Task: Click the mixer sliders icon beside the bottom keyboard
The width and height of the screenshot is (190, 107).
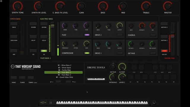Action: coord(43,103)
